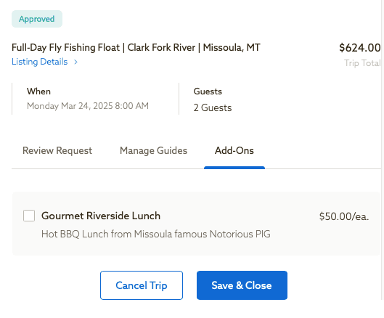Click the Cancel Trip button
384x318 pixels.
[x=142, y=285]
